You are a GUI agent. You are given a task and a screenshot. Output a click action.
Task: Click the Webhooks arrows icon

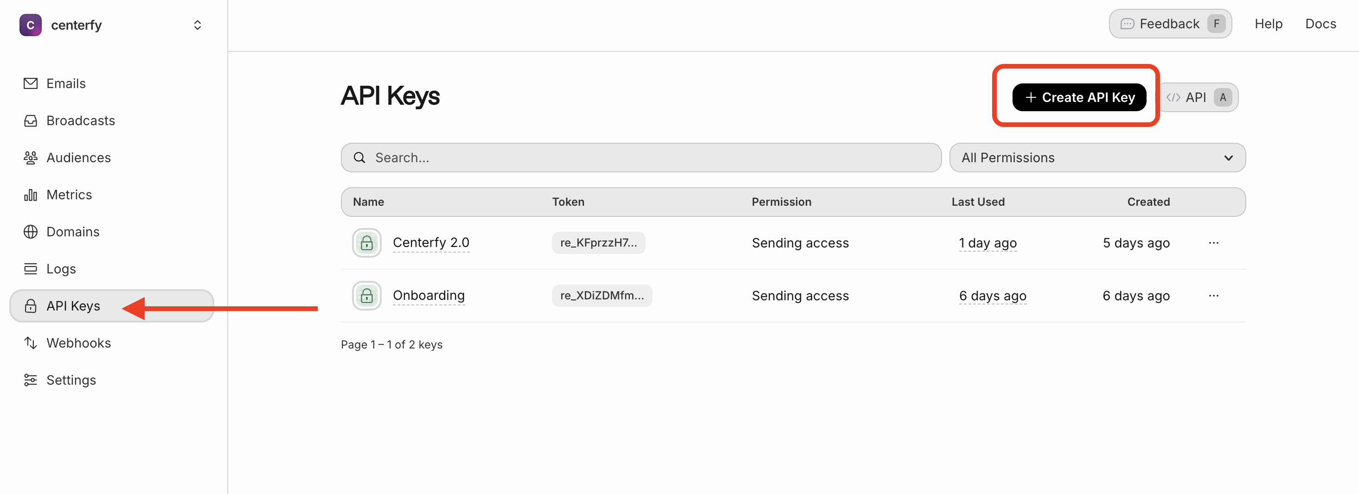click(31, 343)
